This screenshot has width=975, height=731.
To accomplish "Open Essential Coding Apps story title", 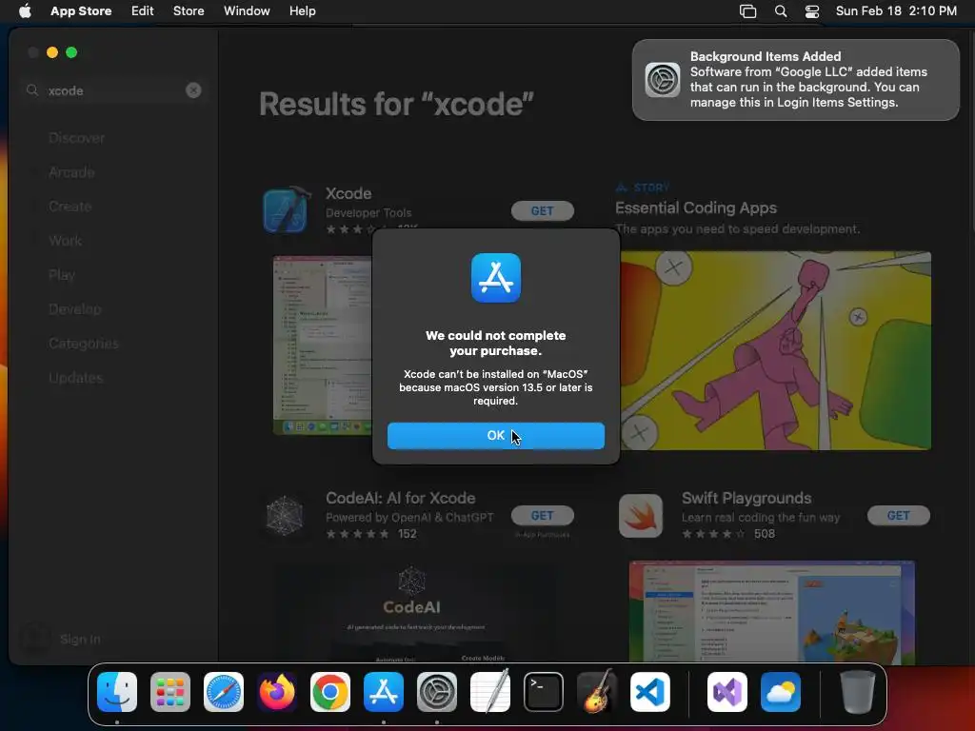I will pyautogui.click(x=696, y=207).
